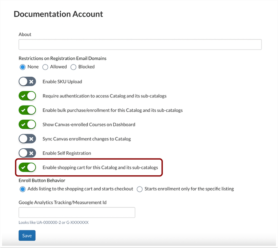Click the Documentation Account heading
Screen dimensions: 278x248
click(x=58, y=14)
